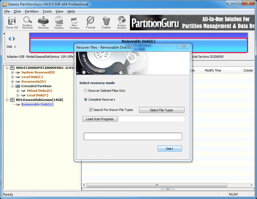Toggle Search For Known File Types checkbox
The width and height of the screenshot is (257, 199).
click(91, 110)
